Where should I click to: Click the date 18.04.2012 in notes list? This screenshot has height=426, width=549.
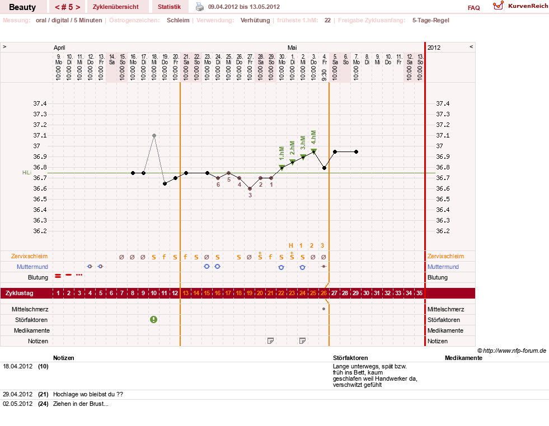pyautogui.click(x=17, y=366)
